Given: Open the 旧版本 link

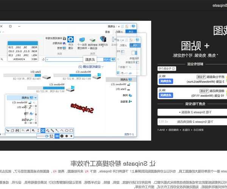Looking at the screenshot, I should tap(186, 130).
